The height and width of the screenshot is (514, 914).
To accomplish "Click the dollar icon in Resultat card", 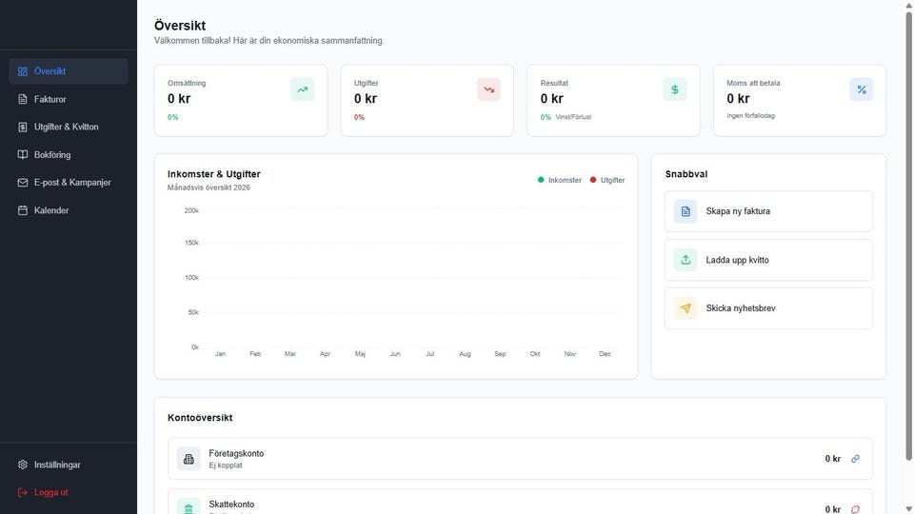I will click(675, 89).
